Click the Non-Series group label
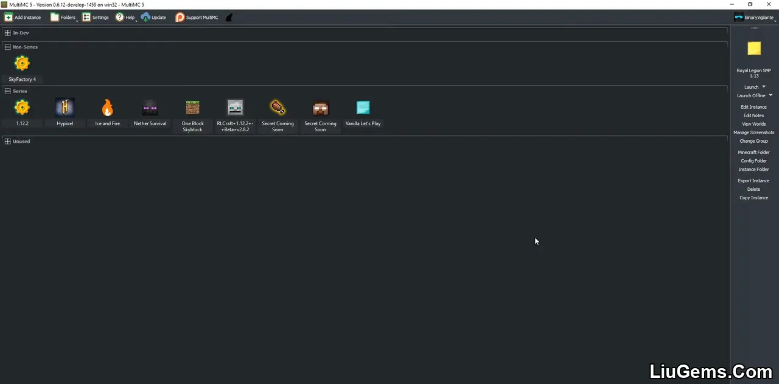The height and width of the screenshot is (384, 779). 25,47
